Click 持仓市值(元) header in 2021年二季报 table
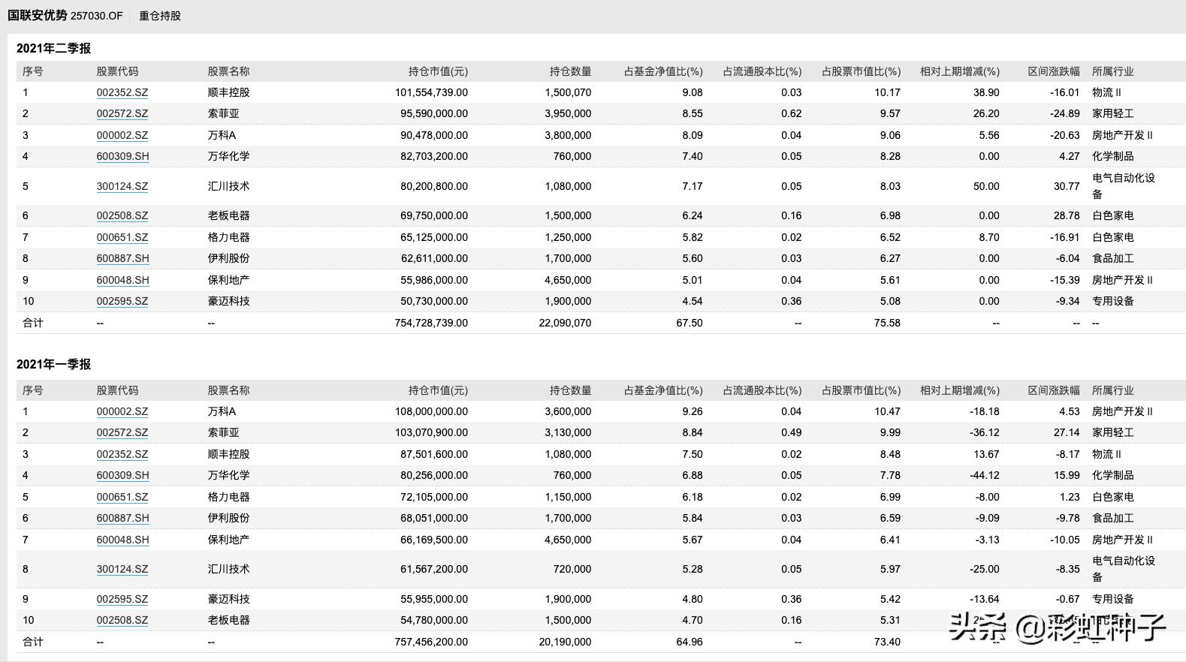The width and height of the screenshot is (1186, 662). click(x=438, y=71)
